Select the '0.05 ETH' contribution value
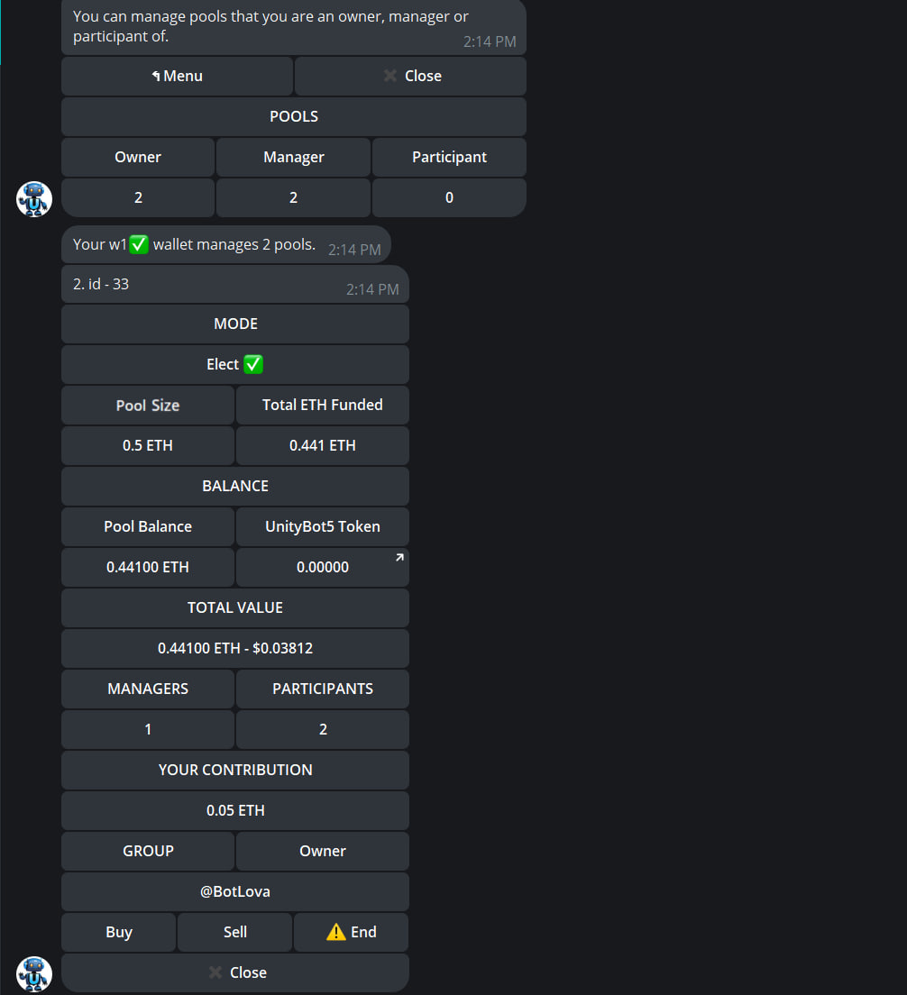 [x=235, y=812]
